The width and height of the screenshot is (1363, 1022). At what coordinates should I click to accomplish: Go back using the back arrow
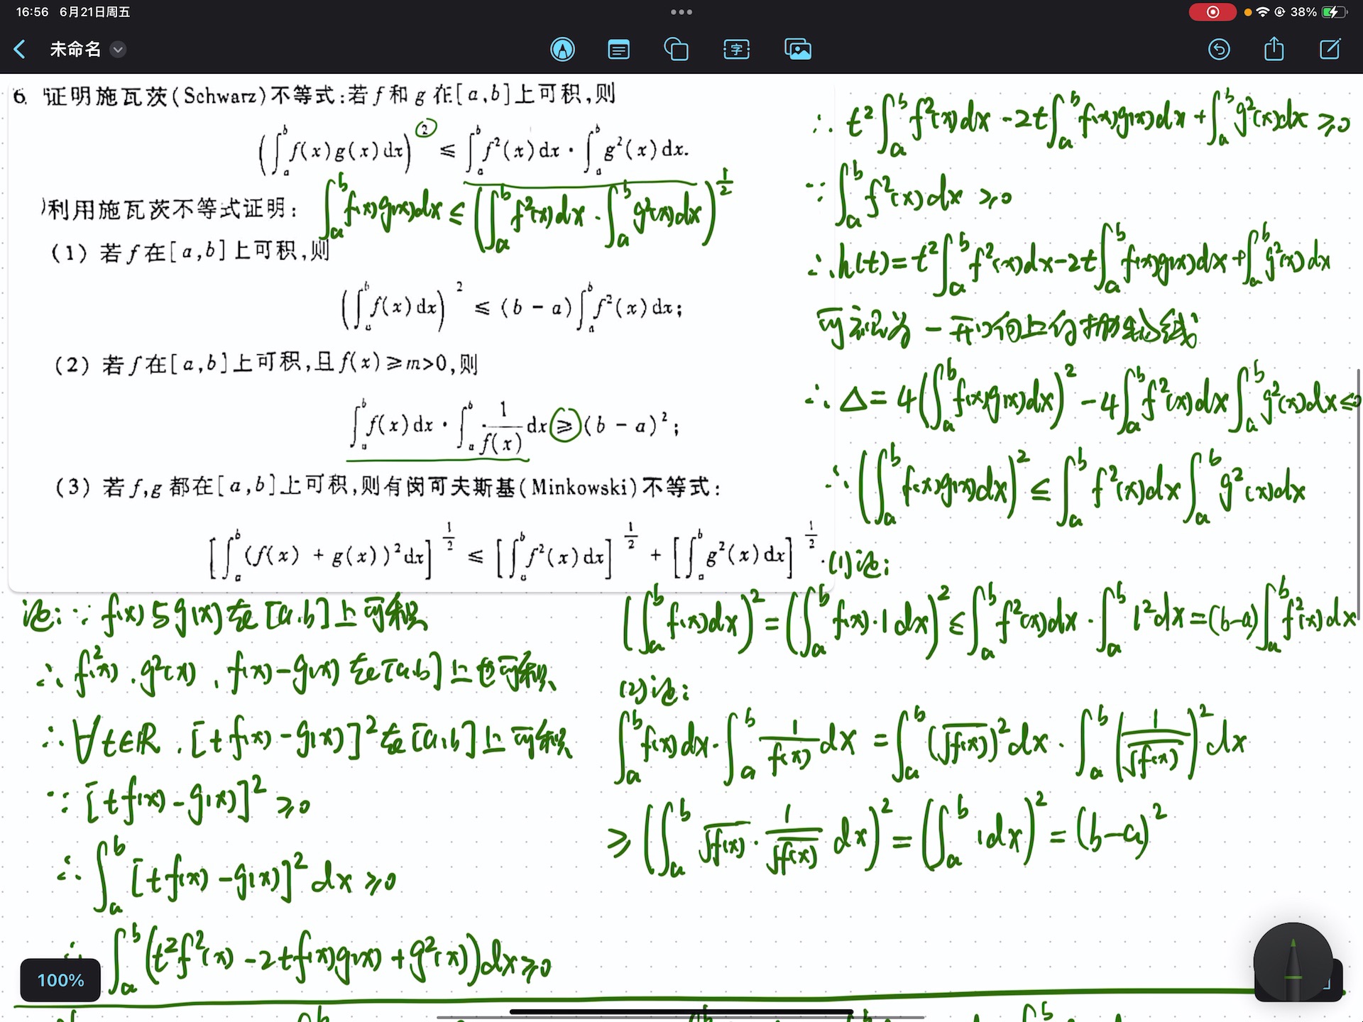coord(20,49)
